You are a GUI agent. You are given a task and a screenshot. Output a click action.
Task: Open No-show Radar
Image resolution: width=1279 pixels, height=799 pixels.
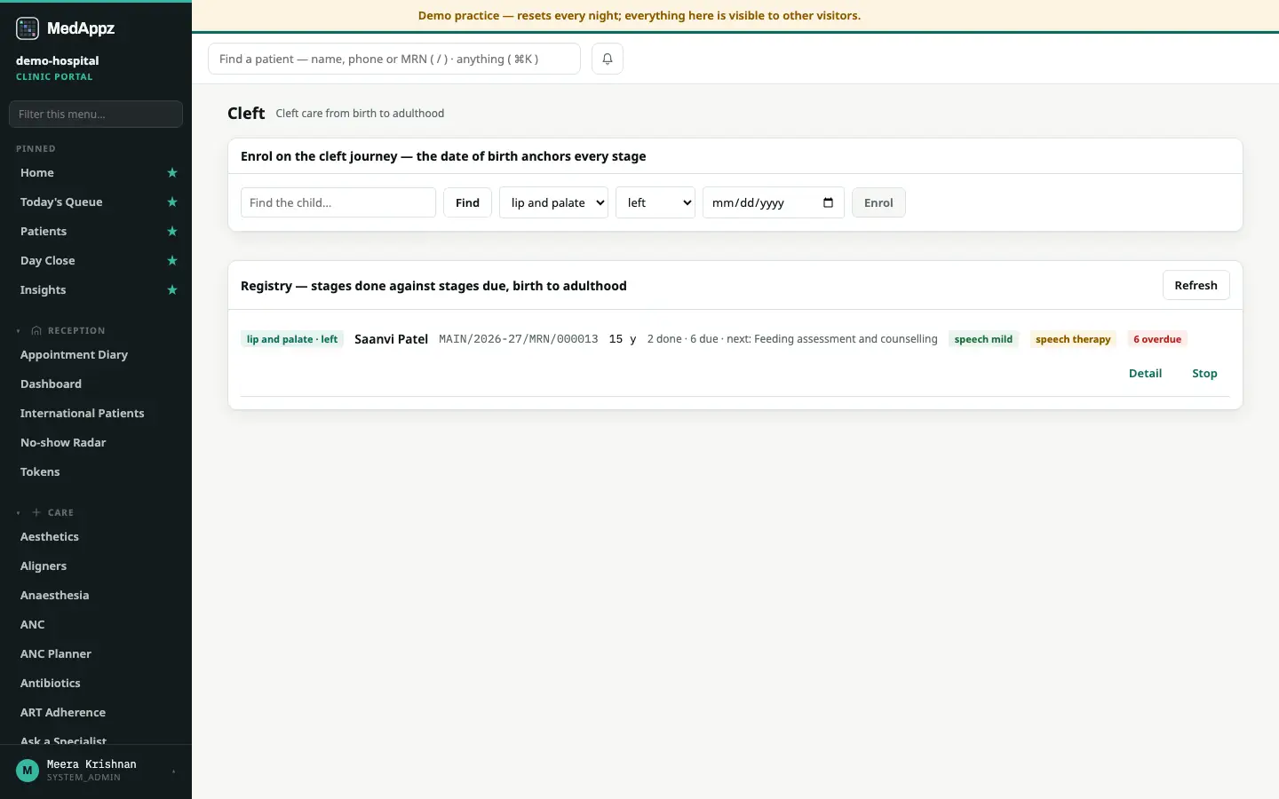63,443
